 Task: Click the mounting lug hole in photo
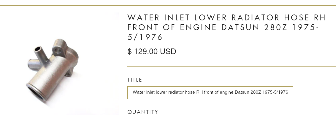coord(57,51)
